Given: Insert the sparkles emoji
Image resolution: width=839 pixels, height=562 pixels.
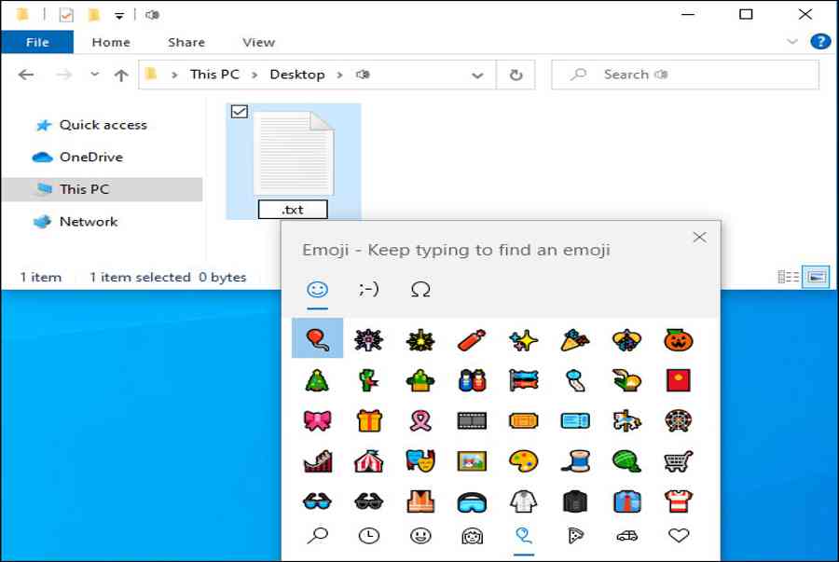Looking at the screenshot, I should tap(523, 340).
